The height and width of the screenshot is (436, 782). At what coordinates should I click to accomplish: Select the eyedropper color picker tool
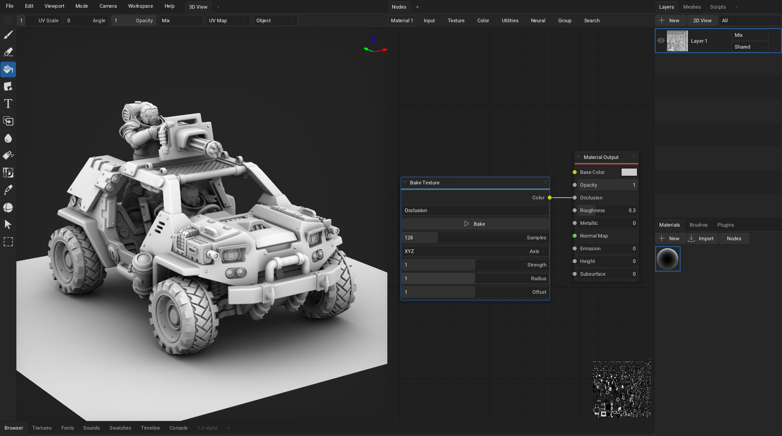[8, 190]
